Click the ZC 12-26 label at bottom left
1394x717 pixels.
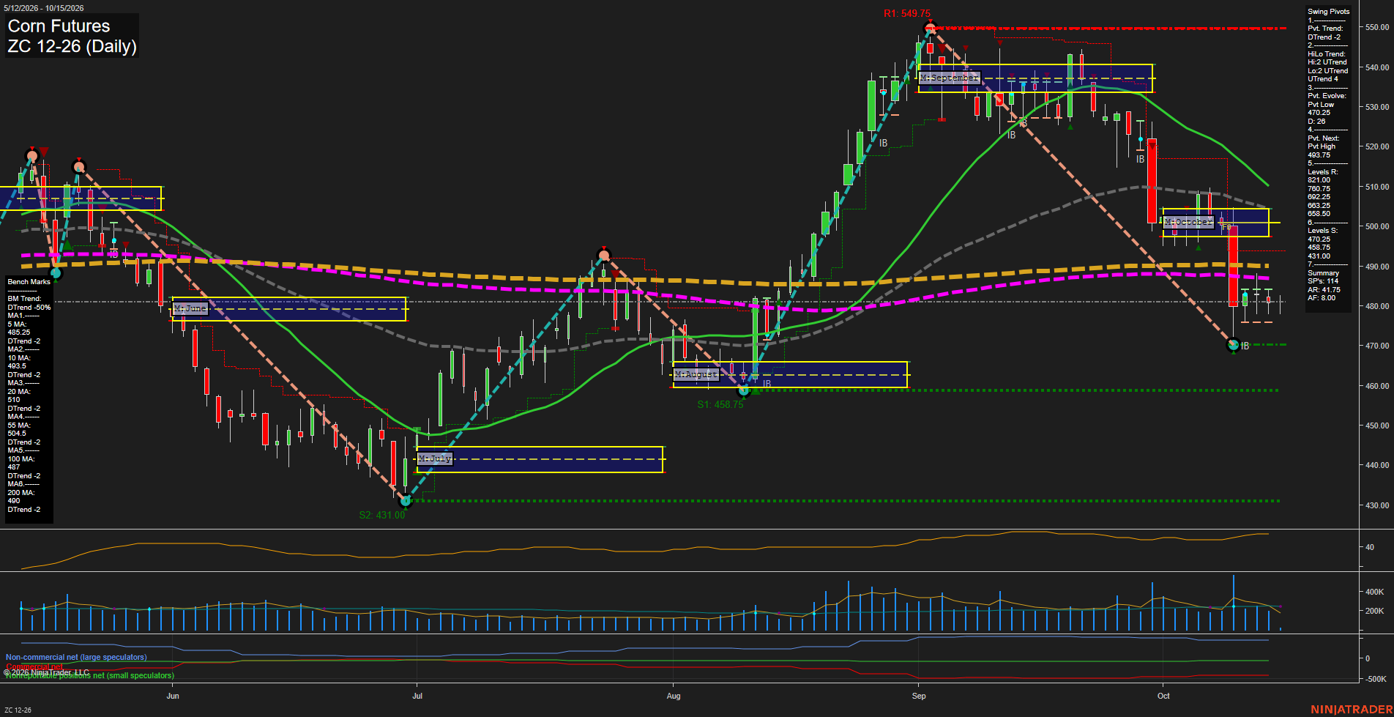pos(18,710)
